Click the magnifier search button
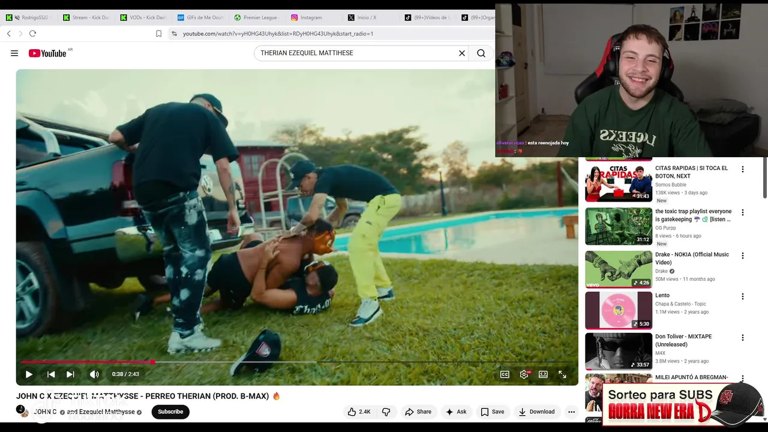The image size is (768, 432). [x=481, y=53]
